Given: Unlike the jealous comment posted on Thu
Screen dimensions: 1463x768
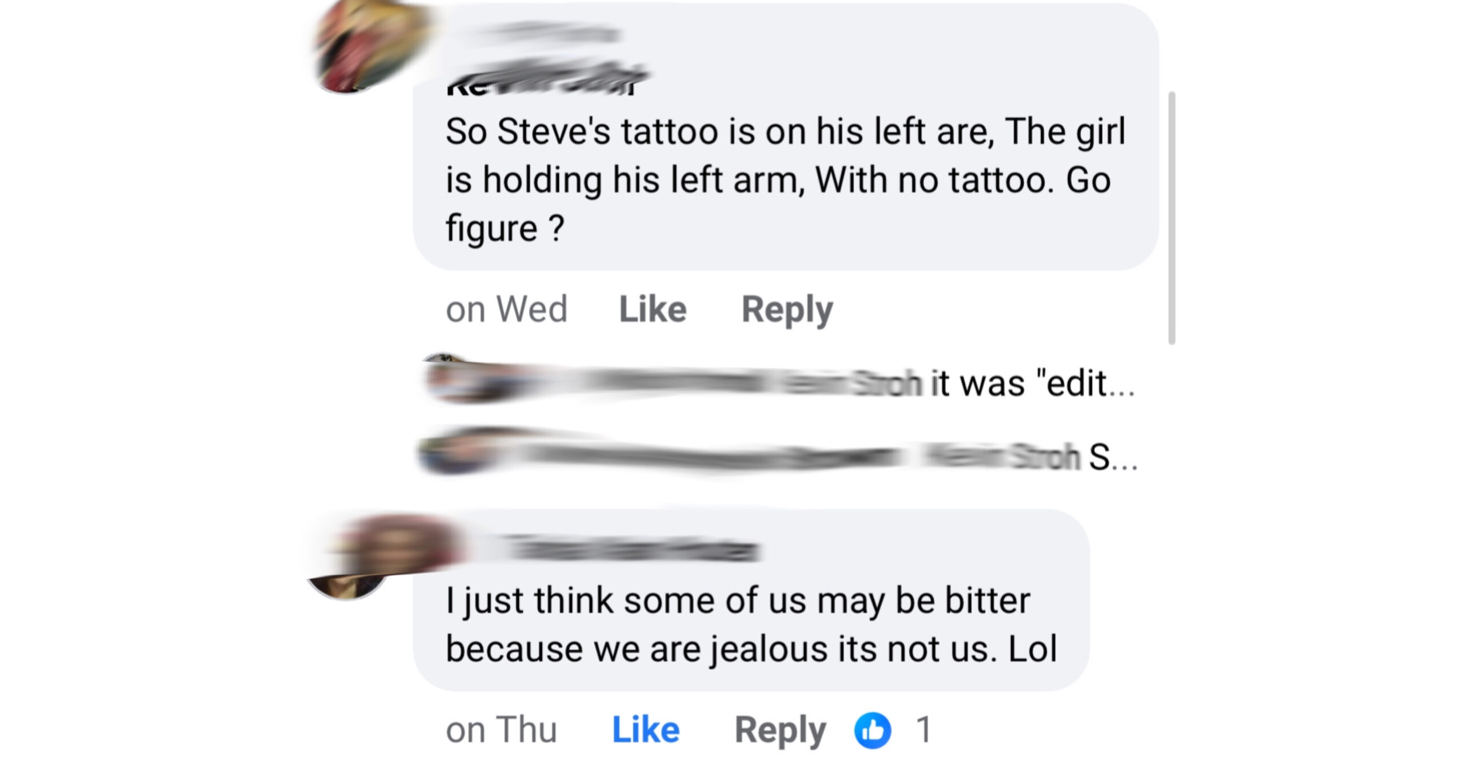Looking at the screenshot, I should [x=646, y=730].
